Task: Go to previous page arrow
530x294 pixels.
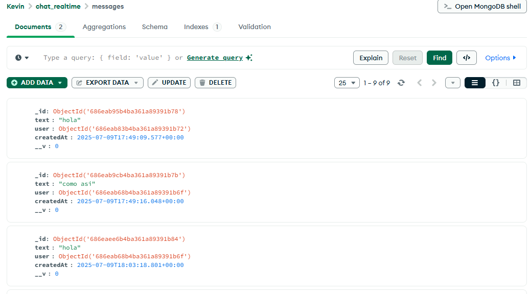Action: pos(420,83)
